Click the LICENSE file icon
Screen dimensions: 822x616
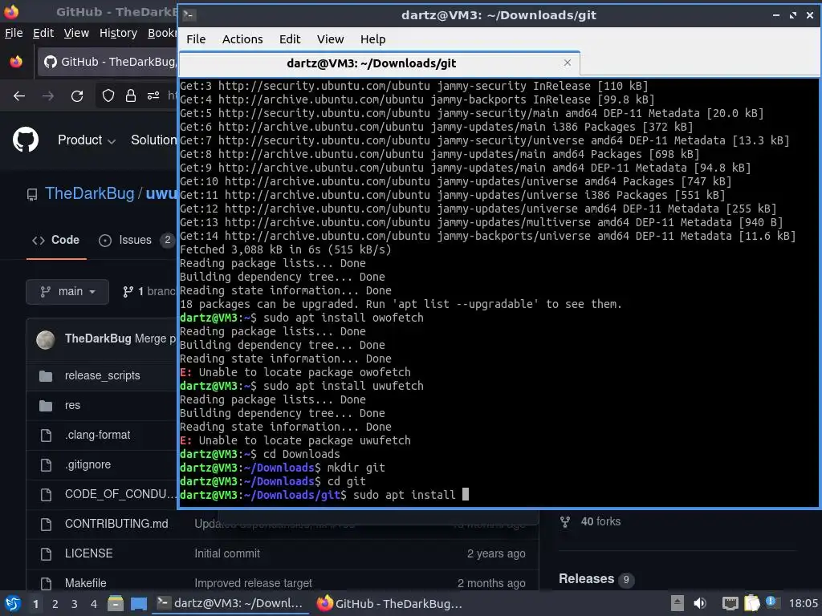point(46,553)
